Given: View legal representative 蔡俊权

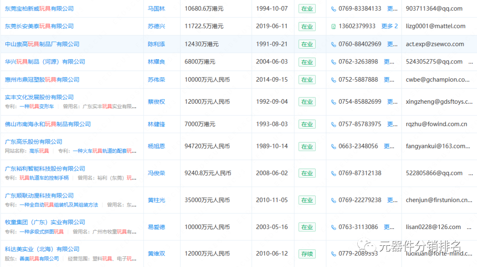Looking at the screenshot, I should [156, 102].
